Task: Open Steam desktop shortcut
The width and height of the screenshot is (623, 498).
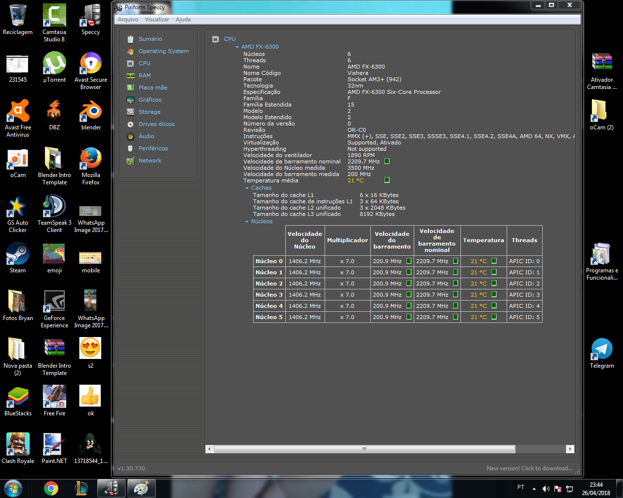Action: coord(18,258)
